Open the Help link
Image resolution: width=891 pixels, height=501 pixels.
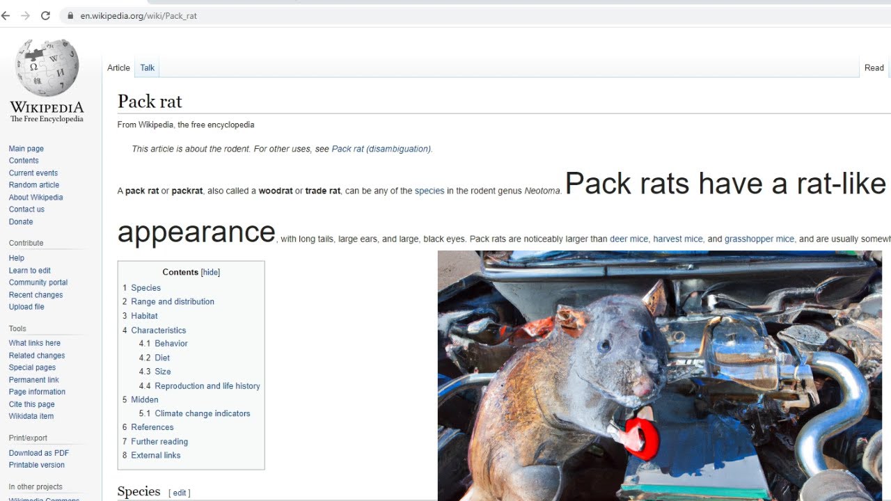(x=17, y=258)
